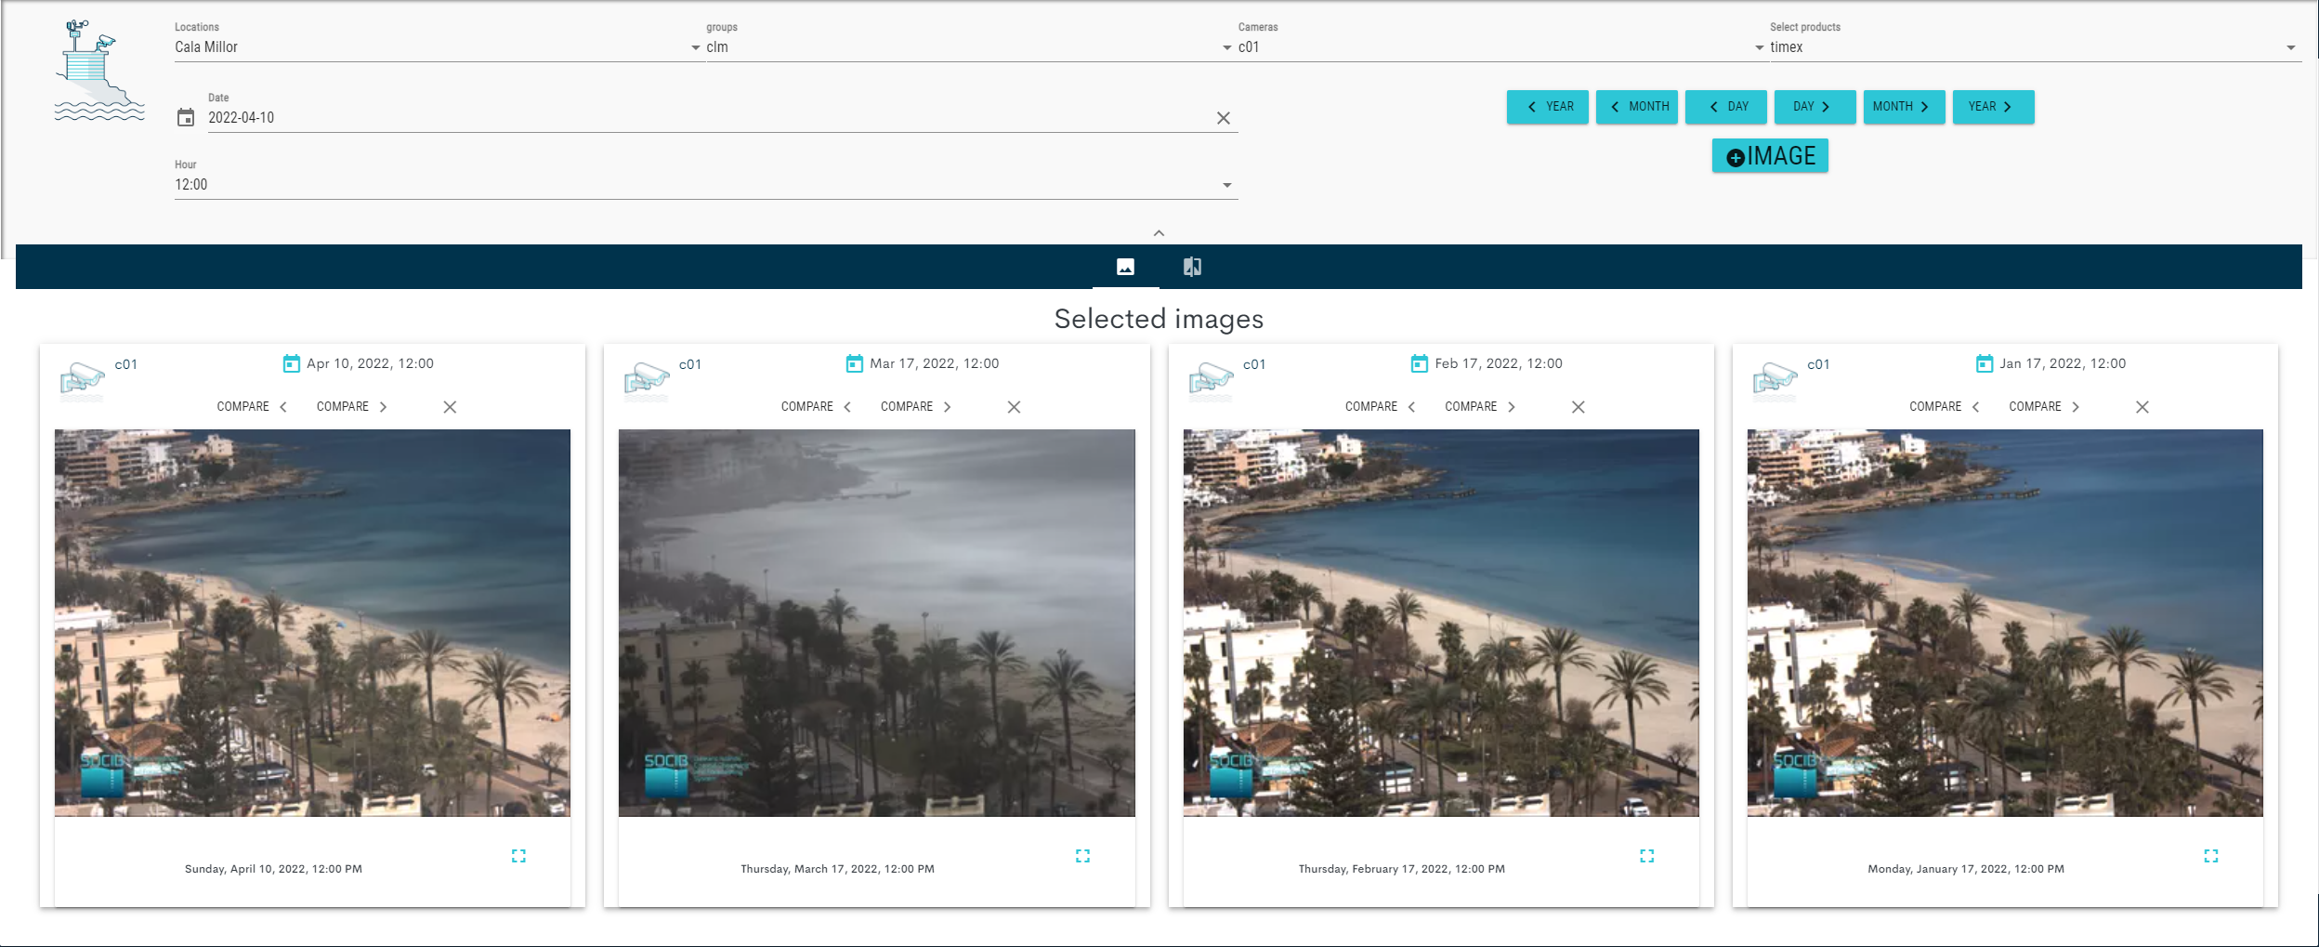Expand the Hour dropdown set to 12:00
Image resolution: width=2319 pixels, height=947 pixels.
pos(704,185)
